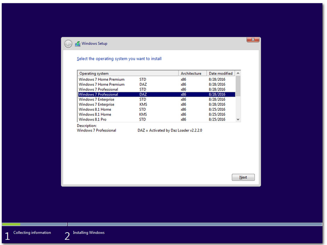Click the list's vertical scrollbar thumb
This screenshot has height=245, width=327.
pyautogui.click(x=238, y=86)
